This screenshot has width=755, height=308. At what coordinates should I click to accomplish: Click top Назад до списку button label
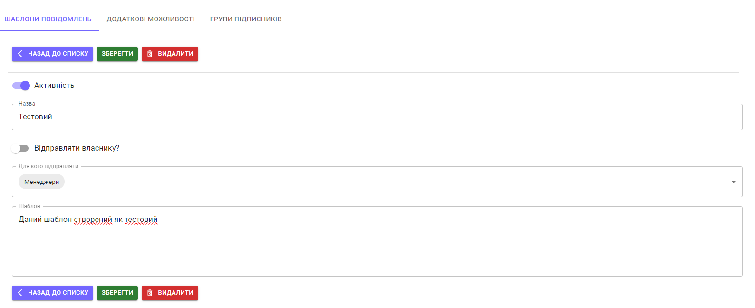pyautogui.click(x=58, y=54)
